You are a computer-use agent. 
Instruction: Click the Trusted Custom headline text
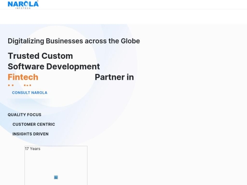[40, 56]
